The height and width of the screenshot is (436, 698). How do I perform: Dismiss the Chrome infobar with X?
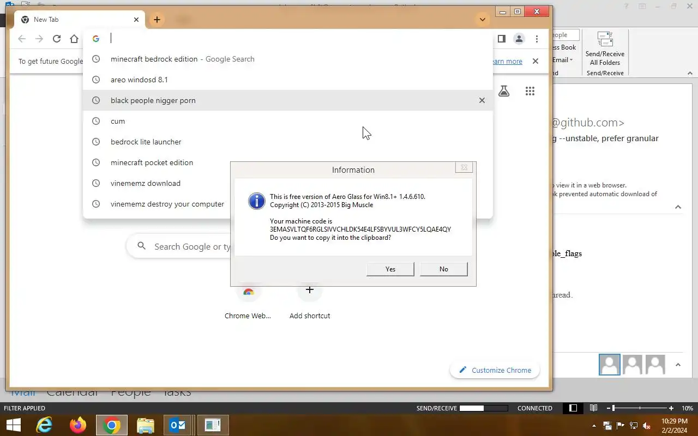[535, 61]
